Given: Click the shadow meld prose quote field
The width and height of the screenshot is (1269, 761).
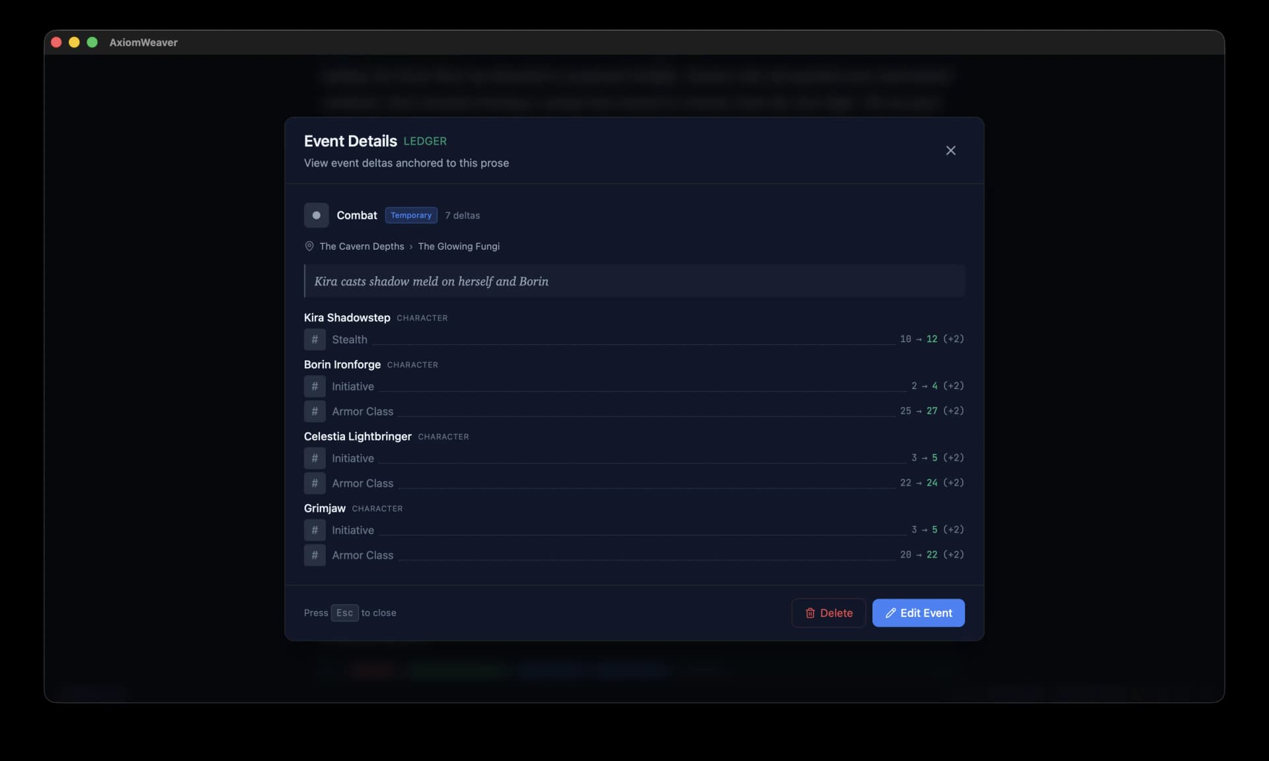Looking at the screenshot, I should (x=634, y=281).
